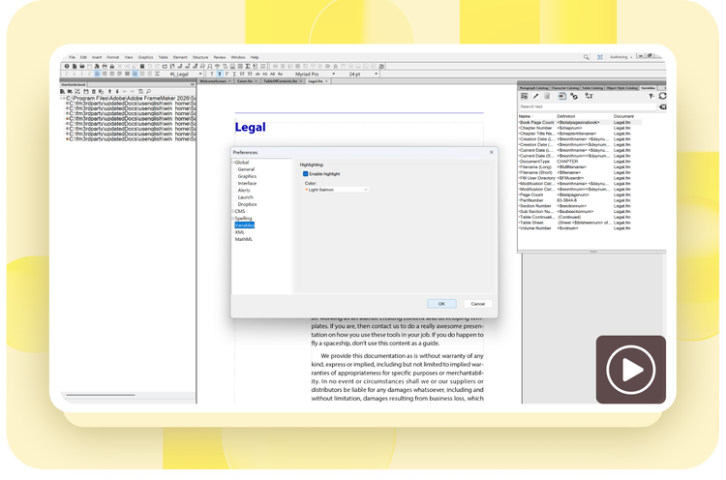Open the Review menu
This screenshot has height=480, width=726.
[220, 57]
